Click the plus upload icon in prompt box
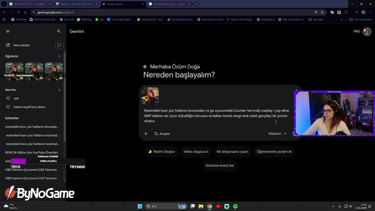This screenshot has width=375, height=211. click(146, 134)
